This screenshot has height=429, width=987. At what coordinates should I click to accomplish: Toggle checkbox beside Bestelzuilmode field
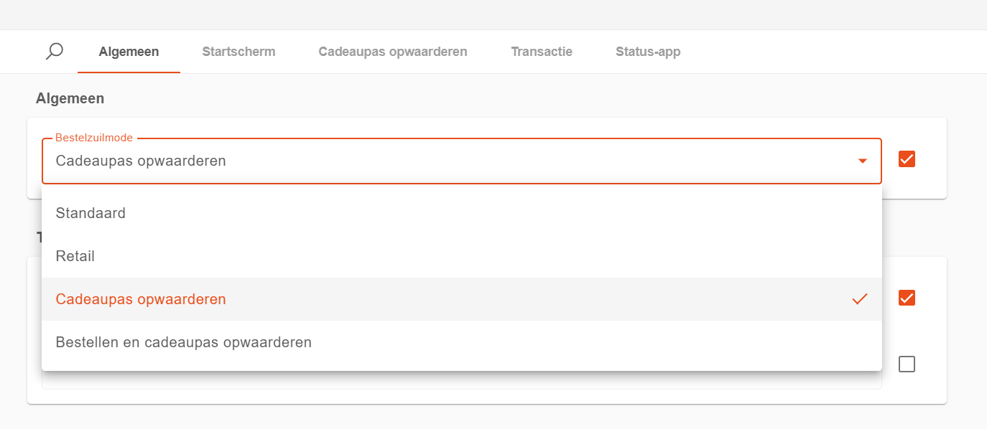pyautogui.click(x=907, y=159)
